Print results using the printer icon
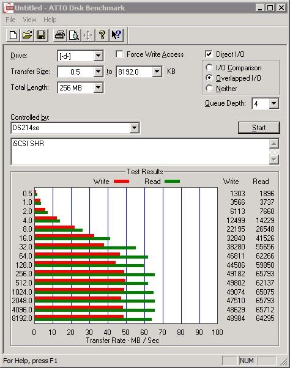The width and height of the screenshot is (290, 368). pos(60,35)
